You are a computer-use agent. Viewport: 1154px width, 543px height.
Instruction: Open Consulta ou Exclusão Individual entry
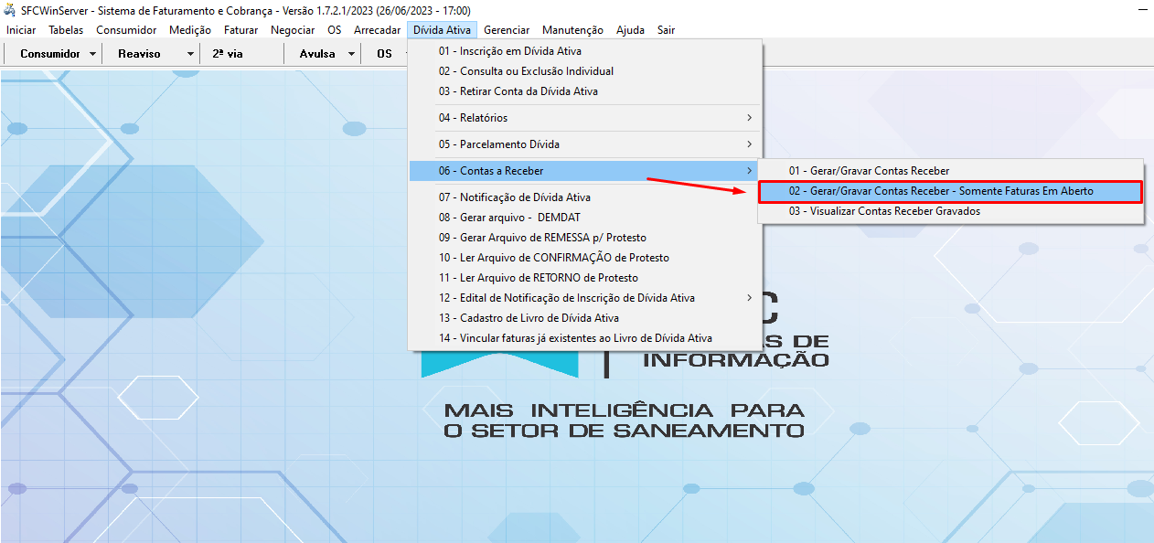[x=526, y=71]
